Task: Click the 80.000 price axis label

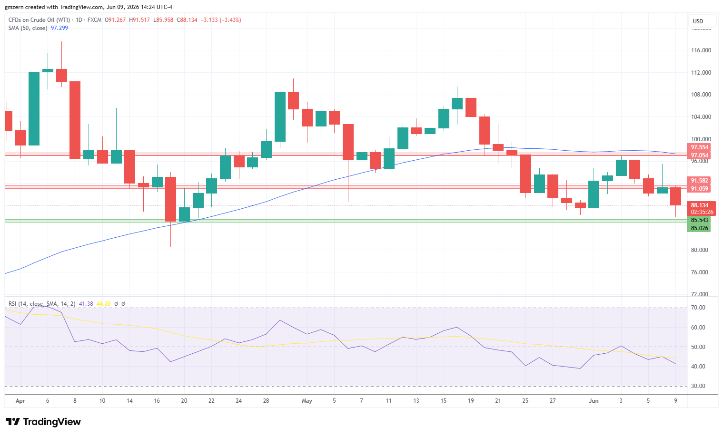Action: coord(701,250)
